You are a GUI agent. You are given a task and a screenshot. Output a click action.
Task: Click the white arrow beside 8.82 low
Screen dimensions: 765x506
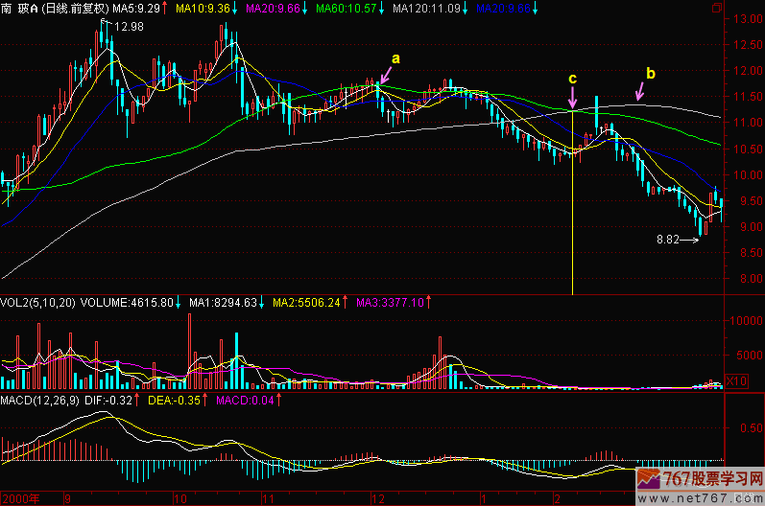pyautogui.click(x=688, y=240)
